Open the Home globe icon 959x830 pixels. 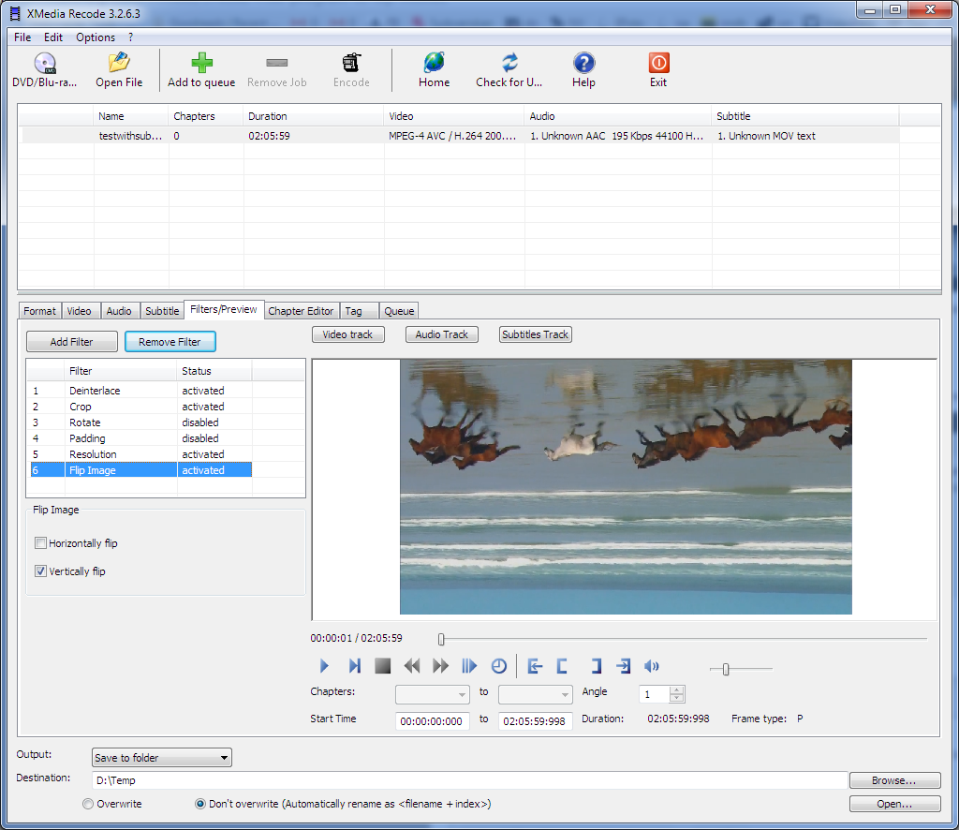pyautogui.click(x=434, y=64)
